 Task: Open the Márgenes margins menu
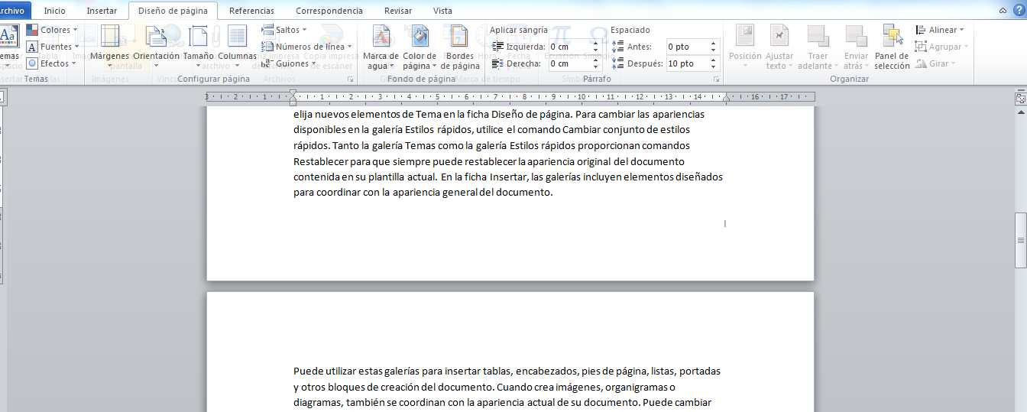110,46
